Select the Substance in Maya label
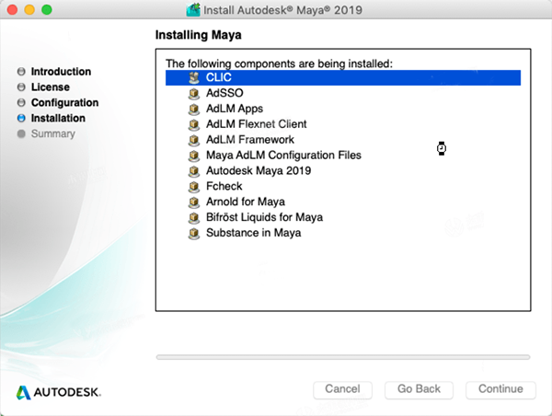The image size is (552, 416). pos(254,233)
